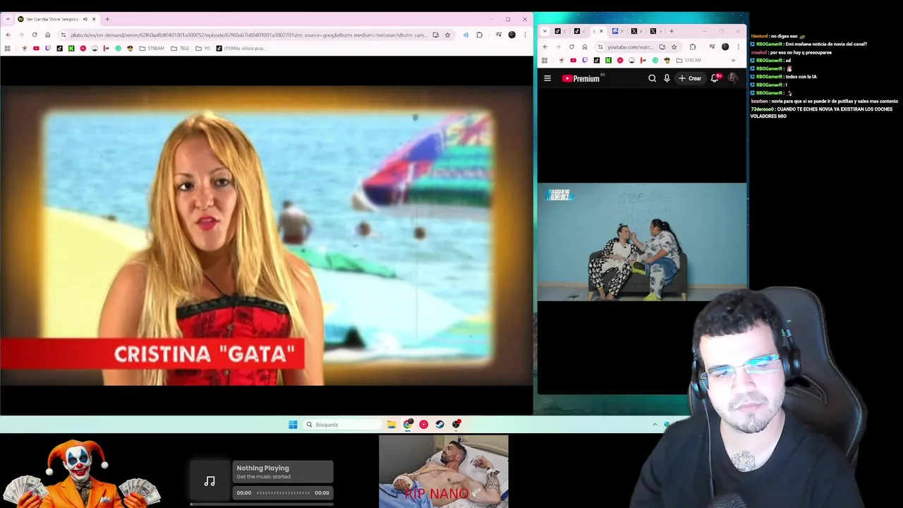The image size is (903, 508).
Task: Show more bookmarks chevron in YouTube window
Action: click(733, 60)
